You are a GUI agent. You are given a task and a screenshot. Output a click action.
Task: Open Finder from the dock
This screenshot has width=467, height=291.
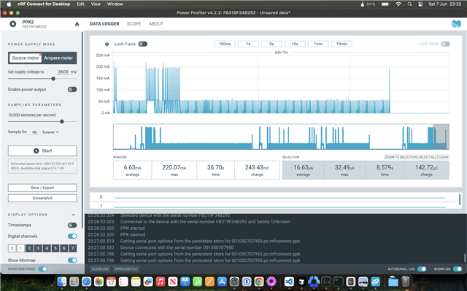[x=61, y=282]
